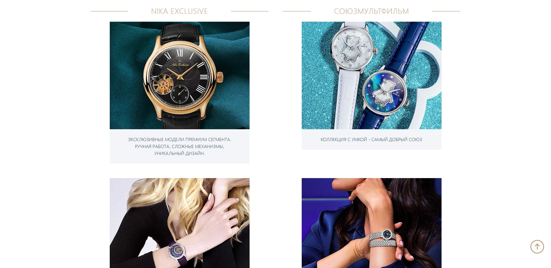
Task: Click the РУЧНАЯ РАБОТА, СЛОЖНЫЕ МЕХАНИЗМЫ text line
Action: (180, 146)
